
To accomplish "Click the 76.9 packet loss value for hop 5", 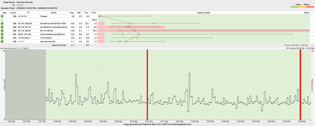I will click(x=95, y=31).
